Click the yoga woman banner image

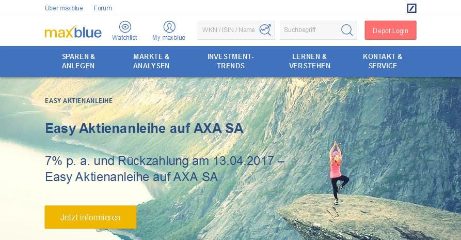(x=338, y=172)
